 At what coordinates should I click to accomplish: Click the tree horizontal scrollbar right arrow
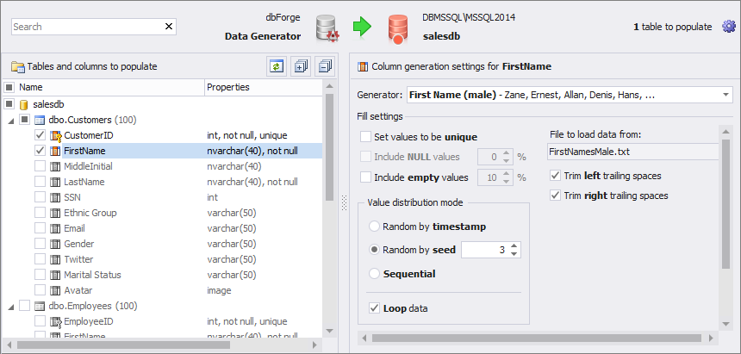pyautogui.click(x=314, y=345)
